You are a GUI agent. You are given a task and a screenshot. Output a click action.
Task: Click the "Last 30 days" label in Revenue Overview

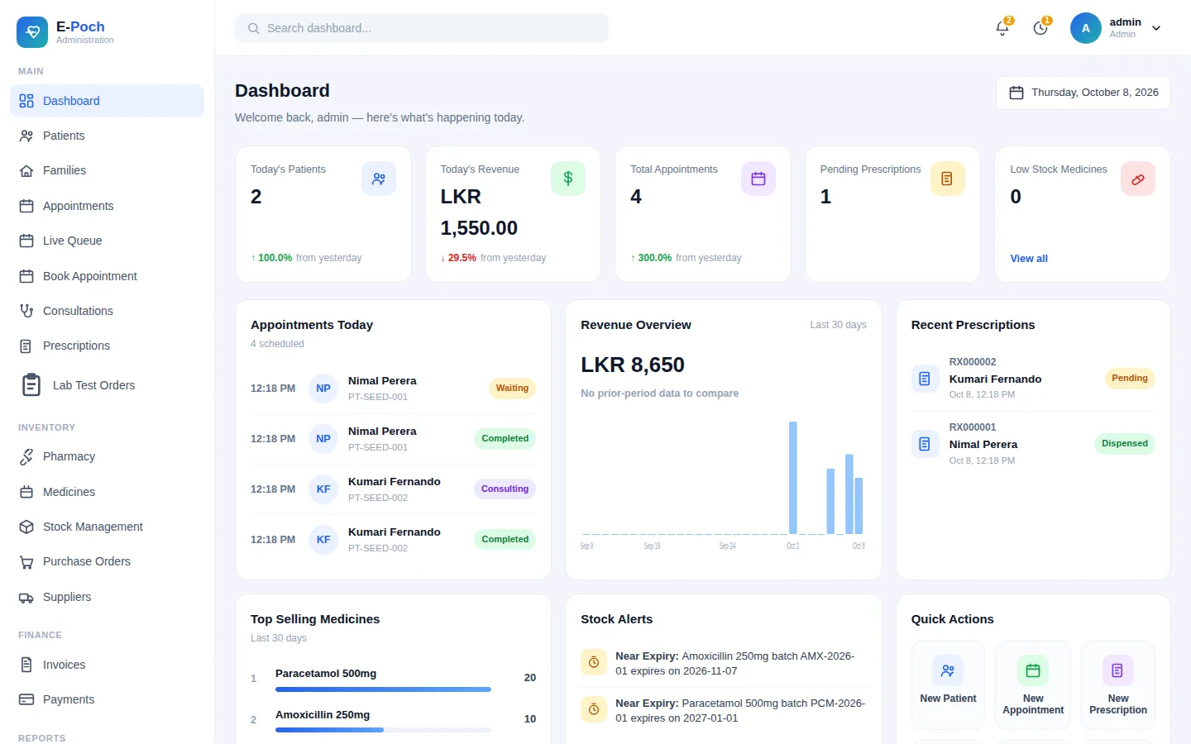[838, 325]
